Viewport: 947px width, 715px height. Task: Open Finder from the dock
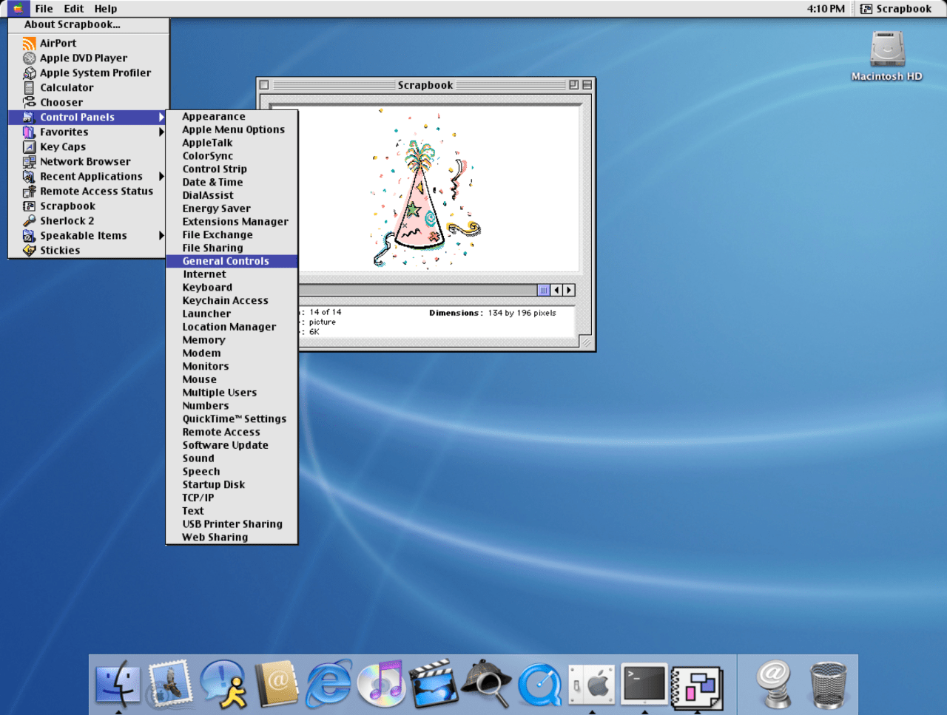click(x=118, y=684)
